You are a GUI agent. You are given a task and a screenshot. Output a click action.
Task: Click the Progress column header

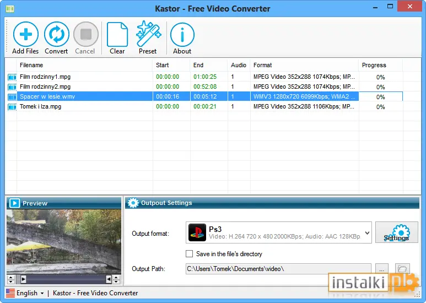coord(380,65)
